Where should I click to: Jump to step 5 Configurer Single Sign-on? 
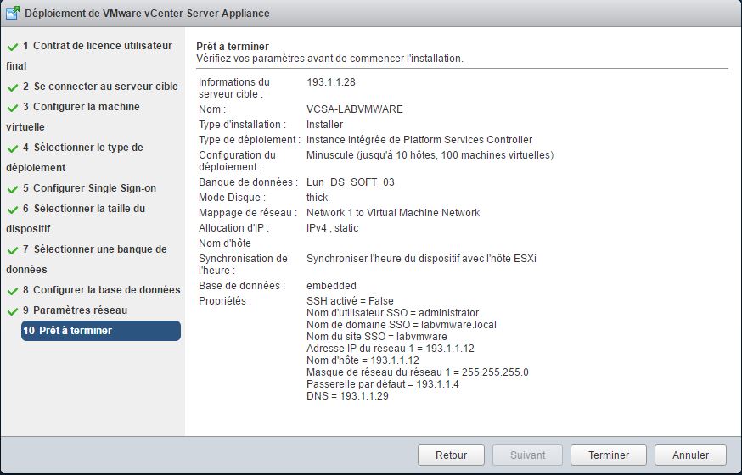point(89,188)
